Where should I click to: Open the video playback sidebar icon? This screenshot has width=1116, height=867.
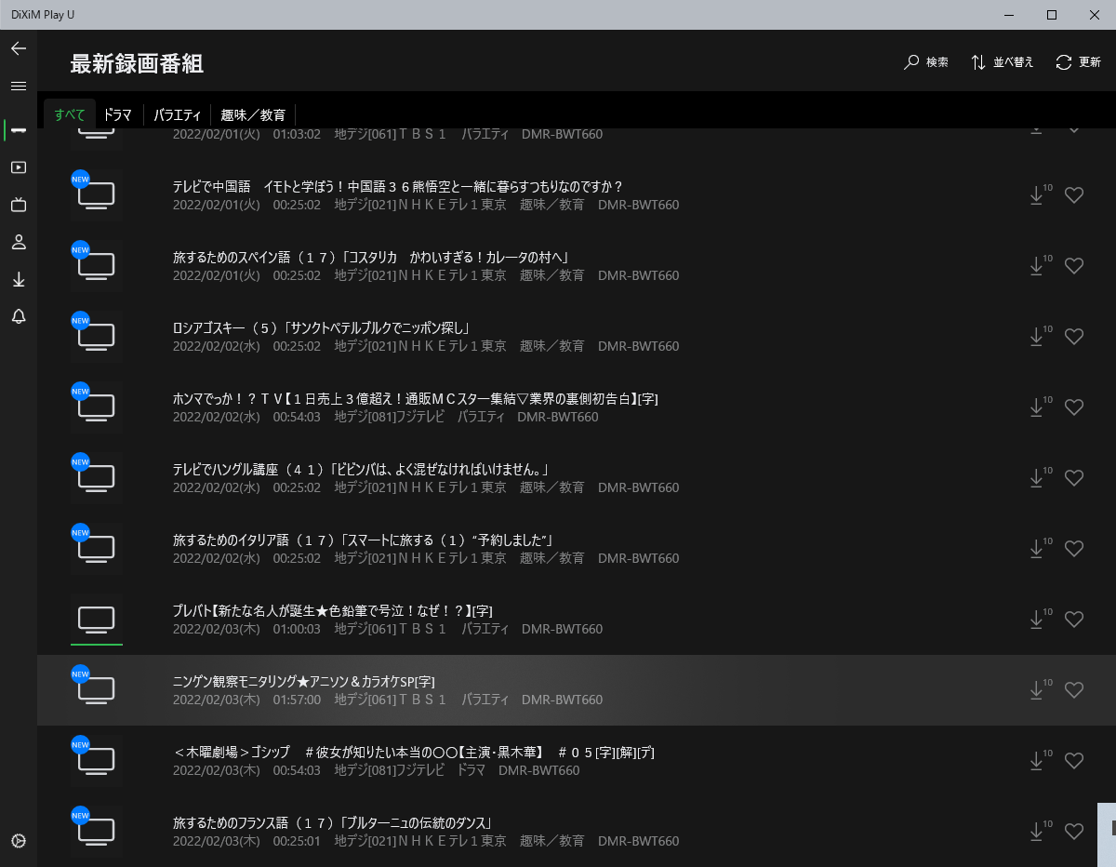click(19, 167)
